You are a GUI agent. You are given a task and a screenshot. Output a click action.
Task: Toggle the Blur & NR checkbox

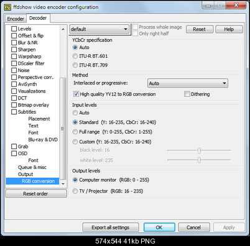tap(14, 43)
